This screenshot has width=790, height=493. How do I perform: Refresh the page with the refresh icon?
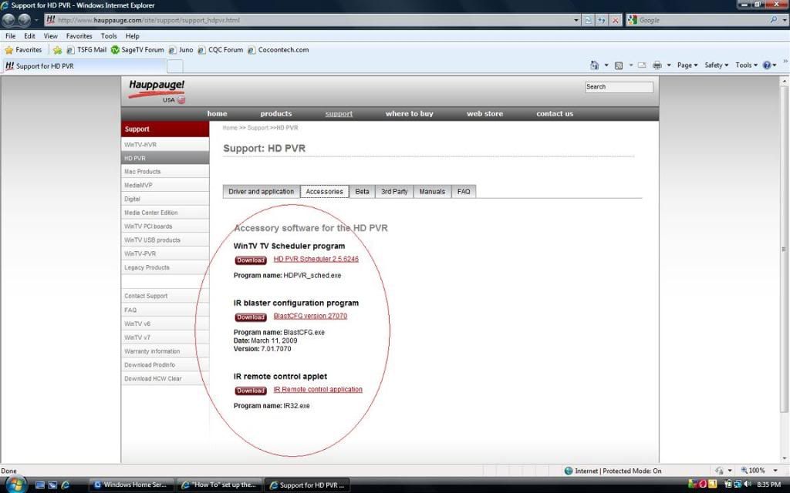602,20
